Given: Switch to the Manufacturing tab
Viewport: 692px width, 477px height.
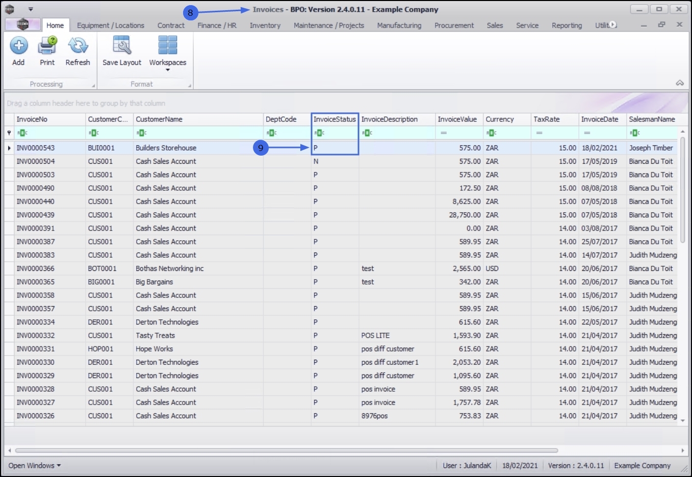Looking at the screenshot, I should pos(399,25).
